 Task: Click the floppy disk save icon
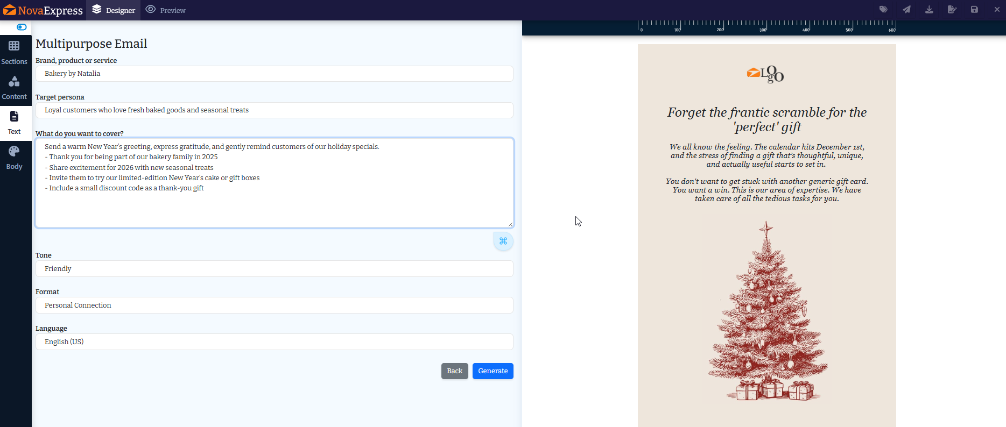(974, 10)
